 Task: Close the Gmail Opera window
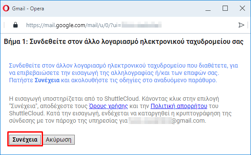coord(242,8)
